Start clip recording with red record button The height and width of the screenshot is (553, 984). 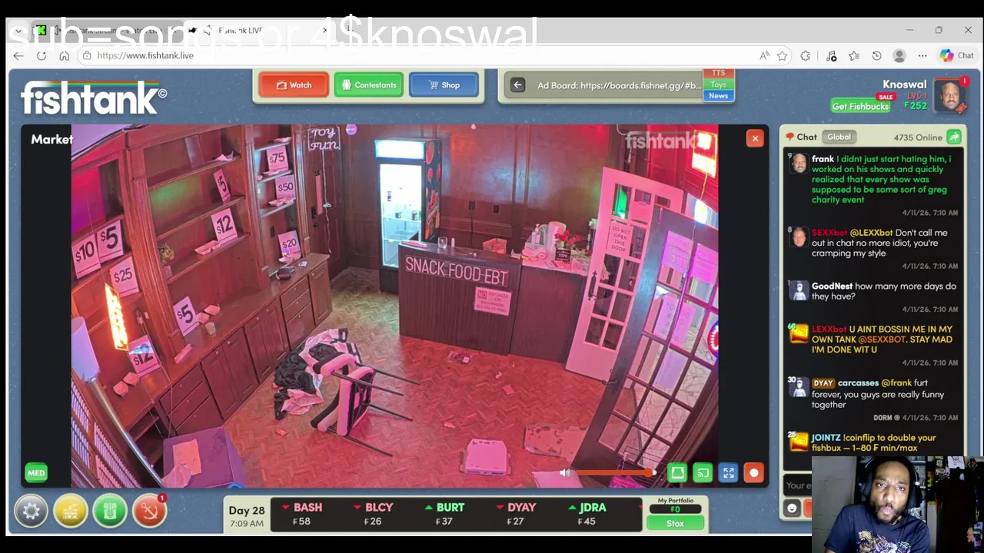(x=753, y=473)
